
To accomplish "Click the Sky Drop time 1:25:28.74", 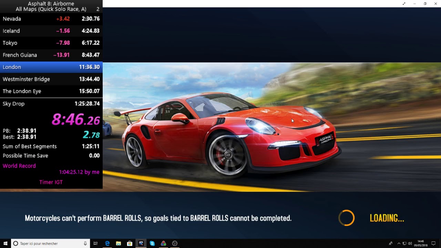I will tap(87, 104).
